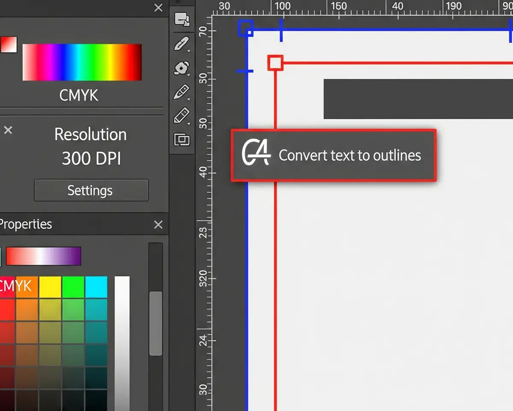Close the top color panel

tap(158, 8)
